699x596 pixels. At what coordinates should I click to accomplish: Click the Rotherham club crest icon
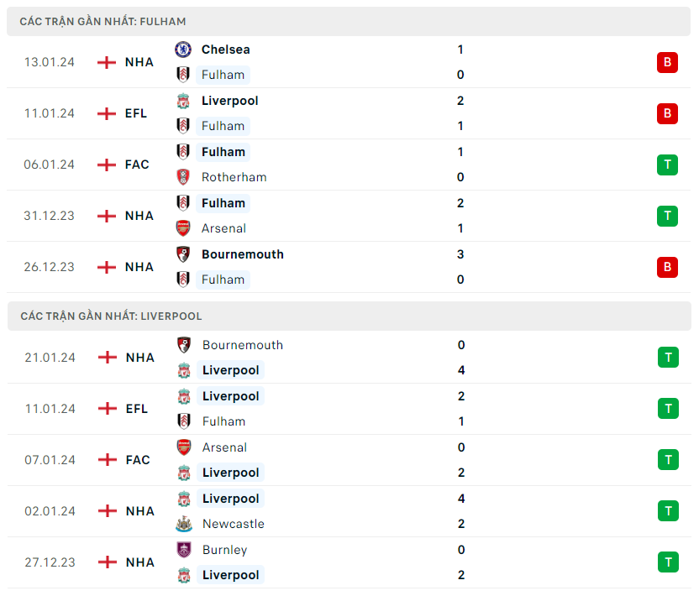[183, 177]
